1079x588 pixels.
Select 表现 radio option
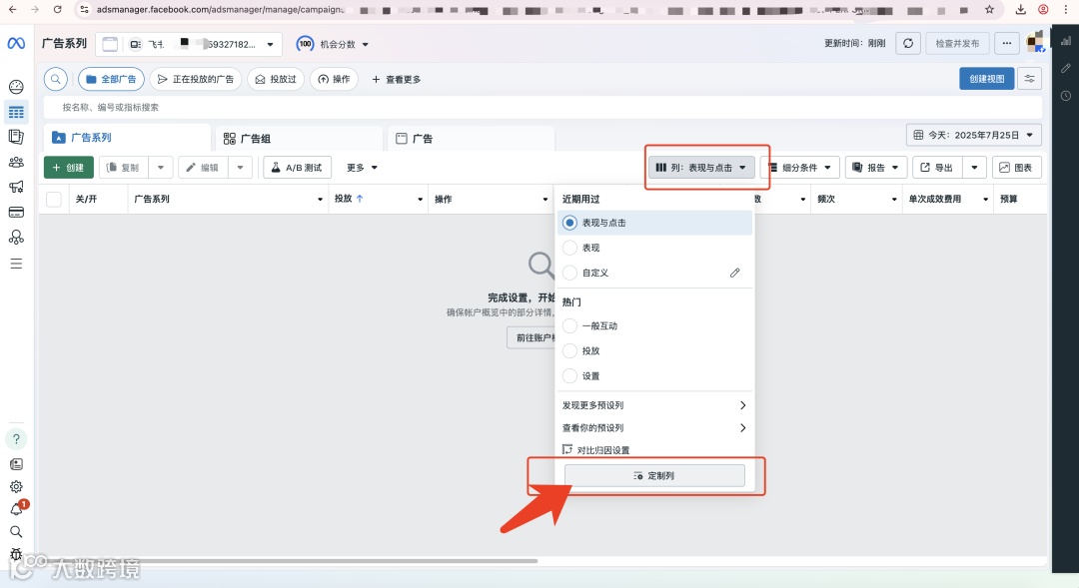click(569, 248)
